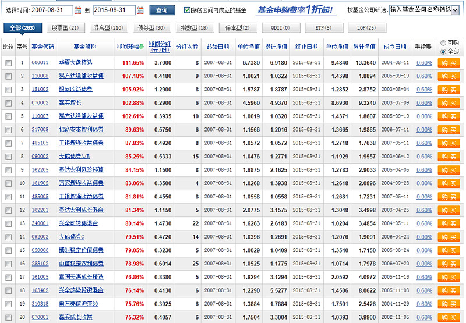
Task: Click start date input field
Action: click(x=52, y=10)
